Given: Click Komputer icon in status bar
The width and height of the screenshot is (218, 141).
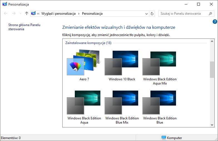Looking at the screenshot, I should point(163,138).
